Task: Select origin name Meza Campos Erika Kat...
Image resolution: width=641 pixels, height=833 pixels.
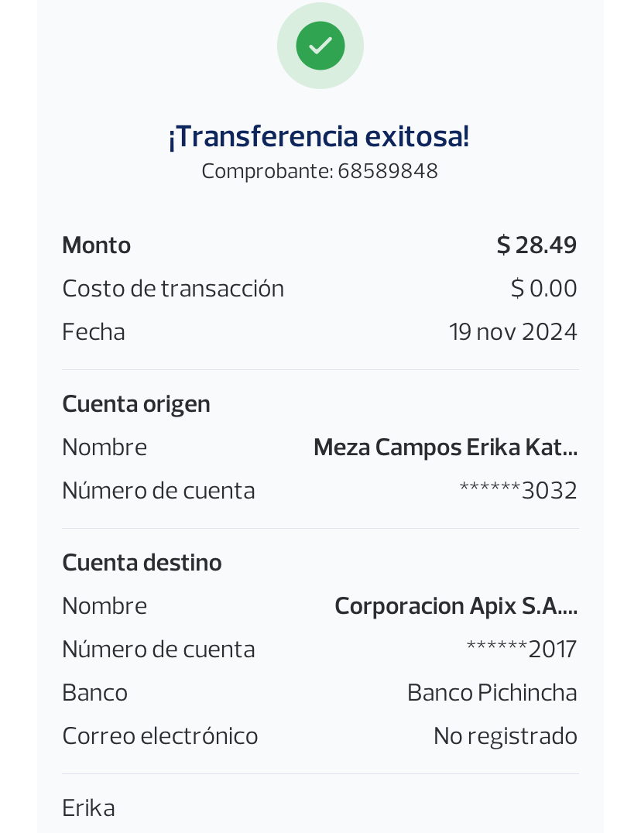Action: pos(446,447)
